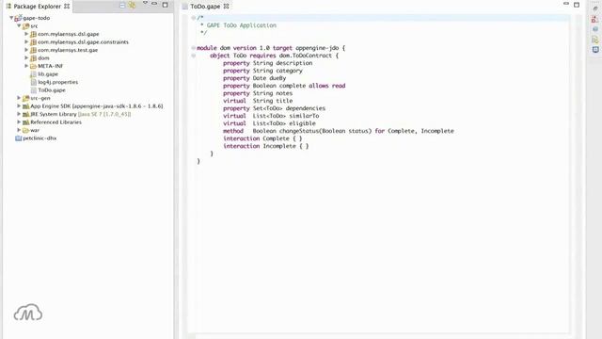
Task: Click the lib.gape file icon
Action: 34,74
